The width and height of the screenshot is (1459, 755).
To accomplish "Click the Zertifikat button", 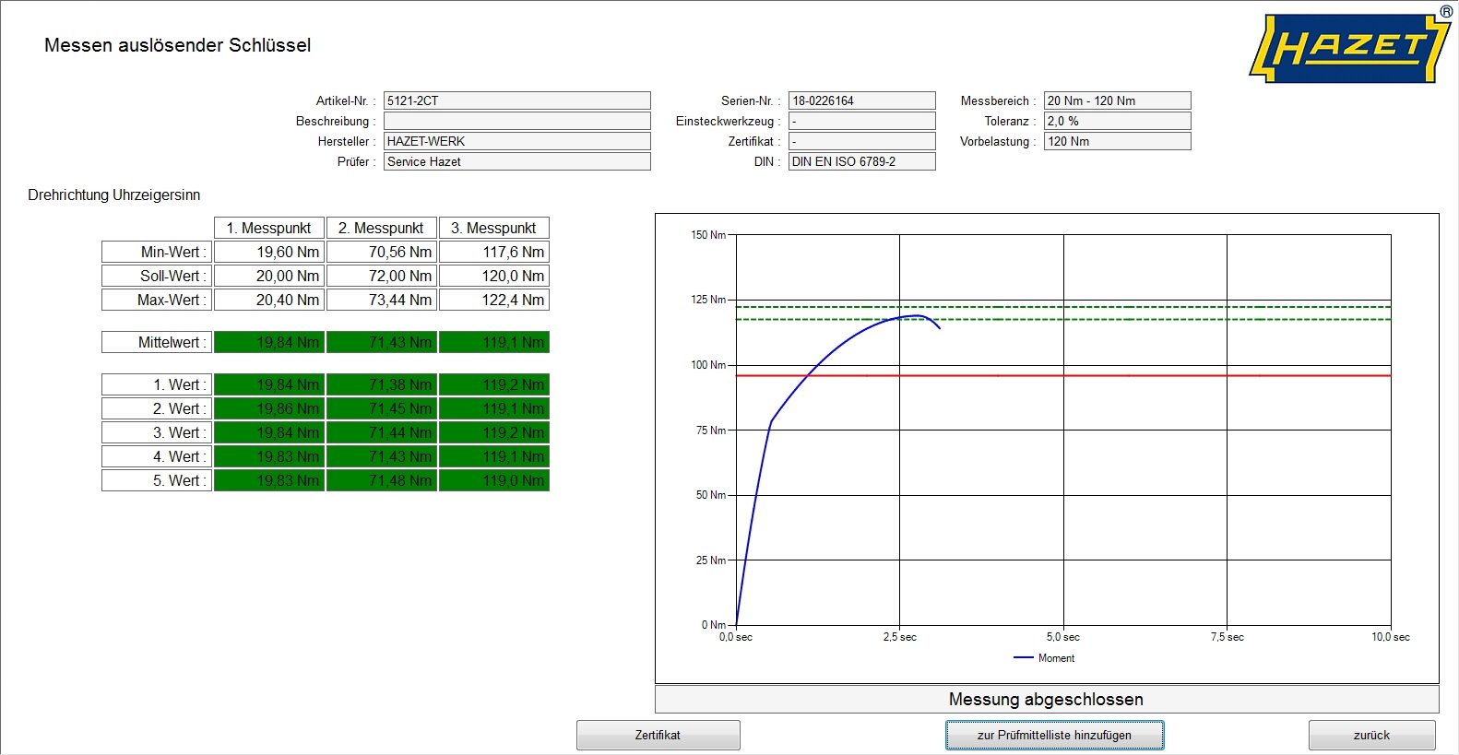I will 658,735.
